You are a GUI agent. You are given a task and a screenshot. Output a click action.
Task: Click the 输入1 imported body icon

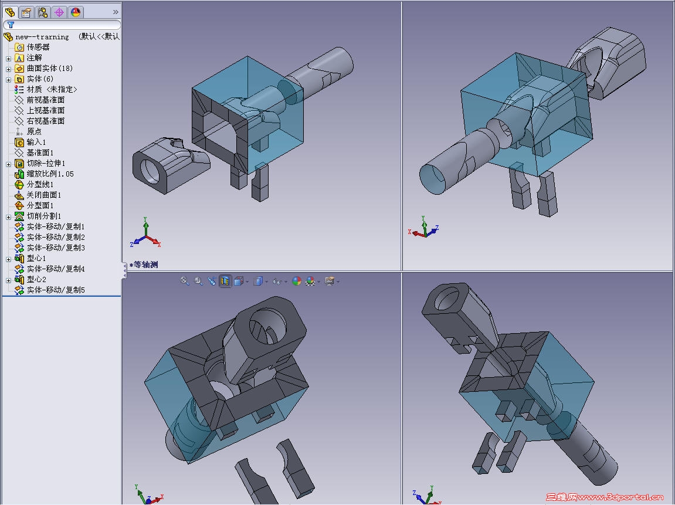point(19,142)
